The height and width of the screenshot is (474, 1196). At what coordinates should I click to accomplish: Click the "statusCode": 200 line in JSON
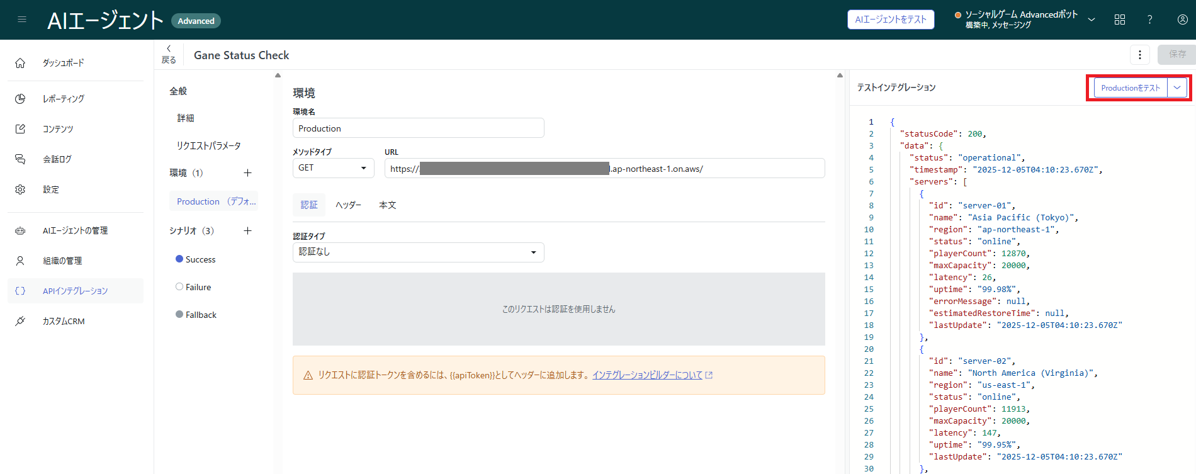[x=943, y=134]
